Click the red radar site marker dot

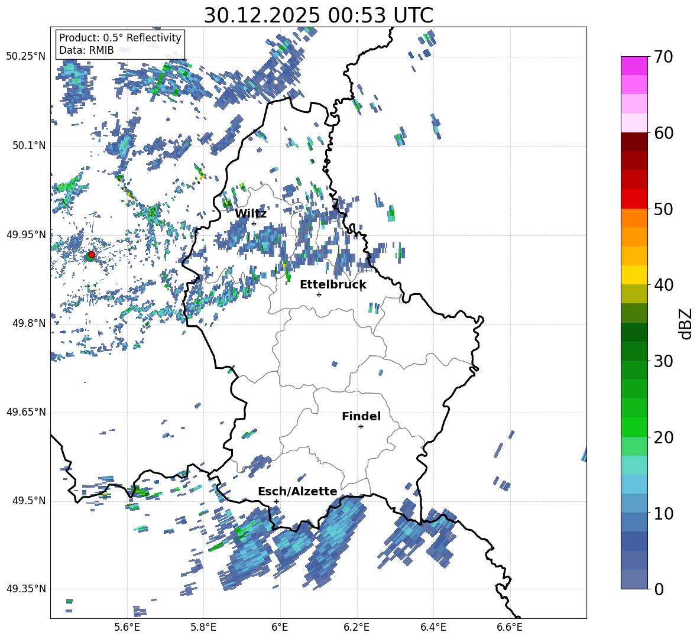(x=92, y=255)
